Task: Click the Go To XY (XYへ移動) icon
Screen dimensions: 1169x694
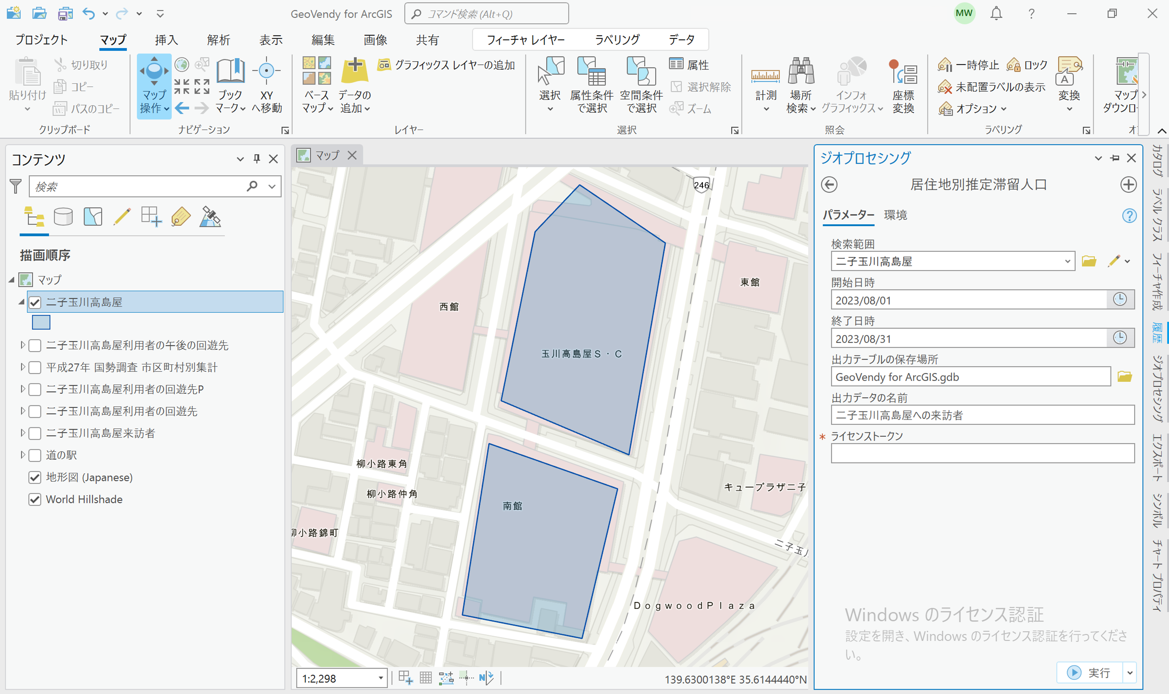Action: click(267, 71)
